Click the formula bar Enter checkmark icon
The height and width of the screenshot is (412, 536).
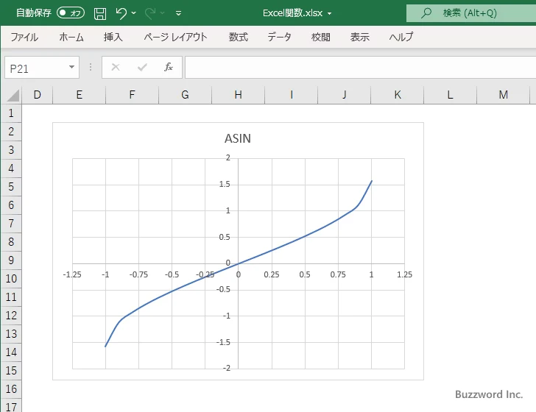click(142, 67)
